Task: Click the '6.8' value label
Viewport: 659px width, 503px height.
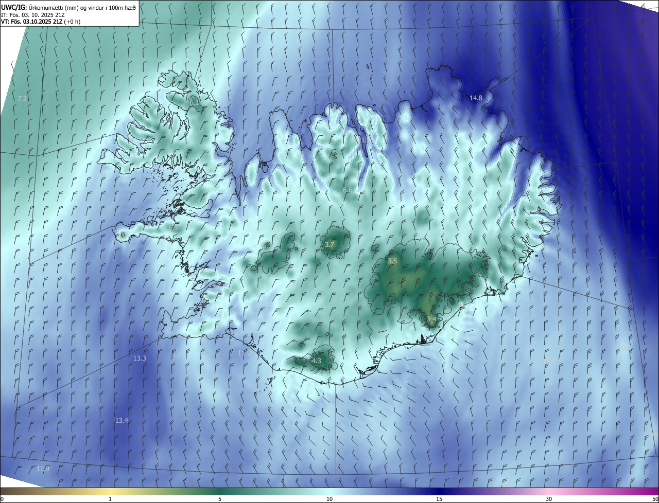Action: click(x=174, y=228)
